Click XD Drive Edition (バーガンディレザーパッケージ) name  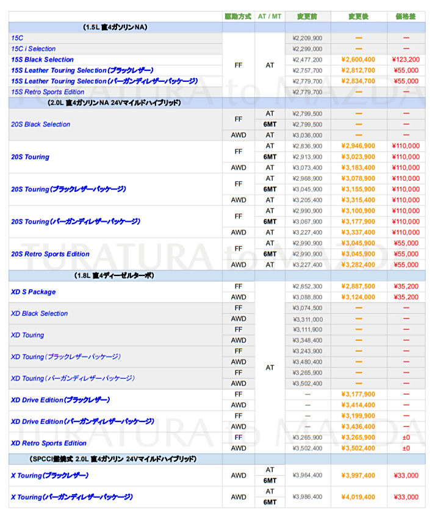coord(82,421)
